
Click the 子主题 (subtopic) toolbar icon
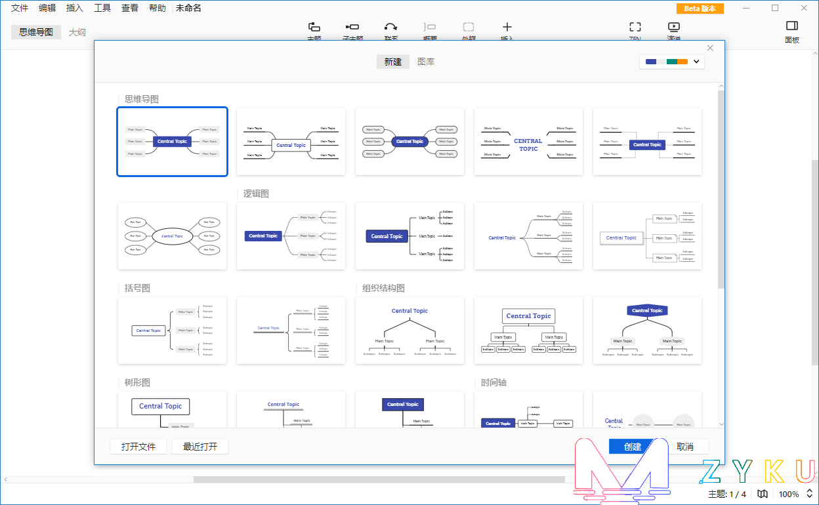point(352,27)
